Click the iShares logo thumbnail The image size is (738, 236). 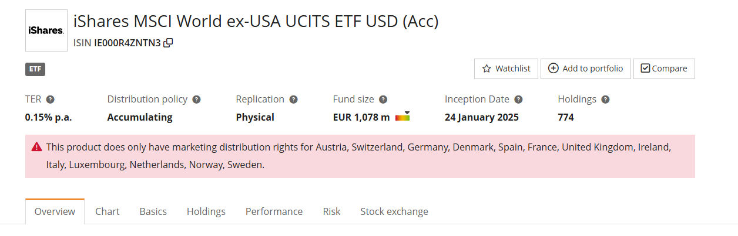(x=46, y=30)
